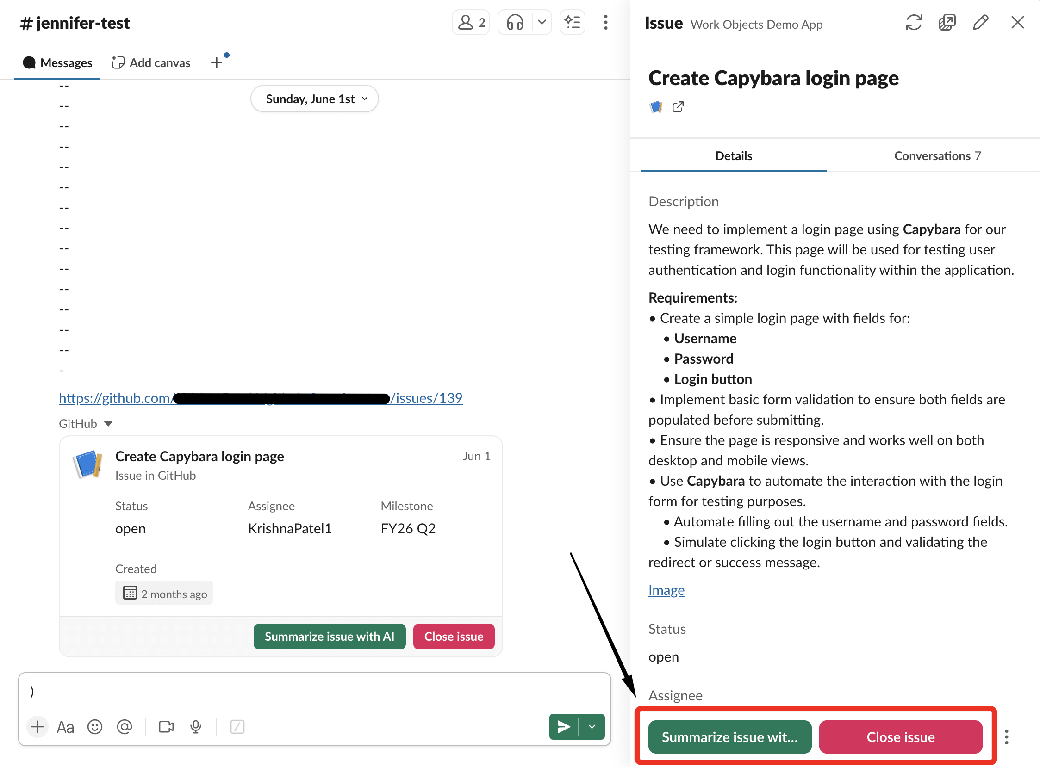Image resolution: width=1040 pixels, height=767 pixels.
Task: Toggle slash shortcuts button in composer
Action: tap(237, 727)
